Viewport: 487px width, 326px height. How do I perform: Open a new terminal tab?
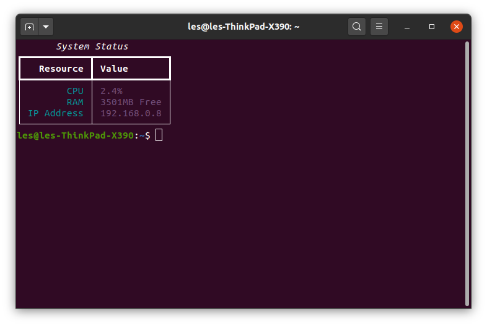point(29,27)
